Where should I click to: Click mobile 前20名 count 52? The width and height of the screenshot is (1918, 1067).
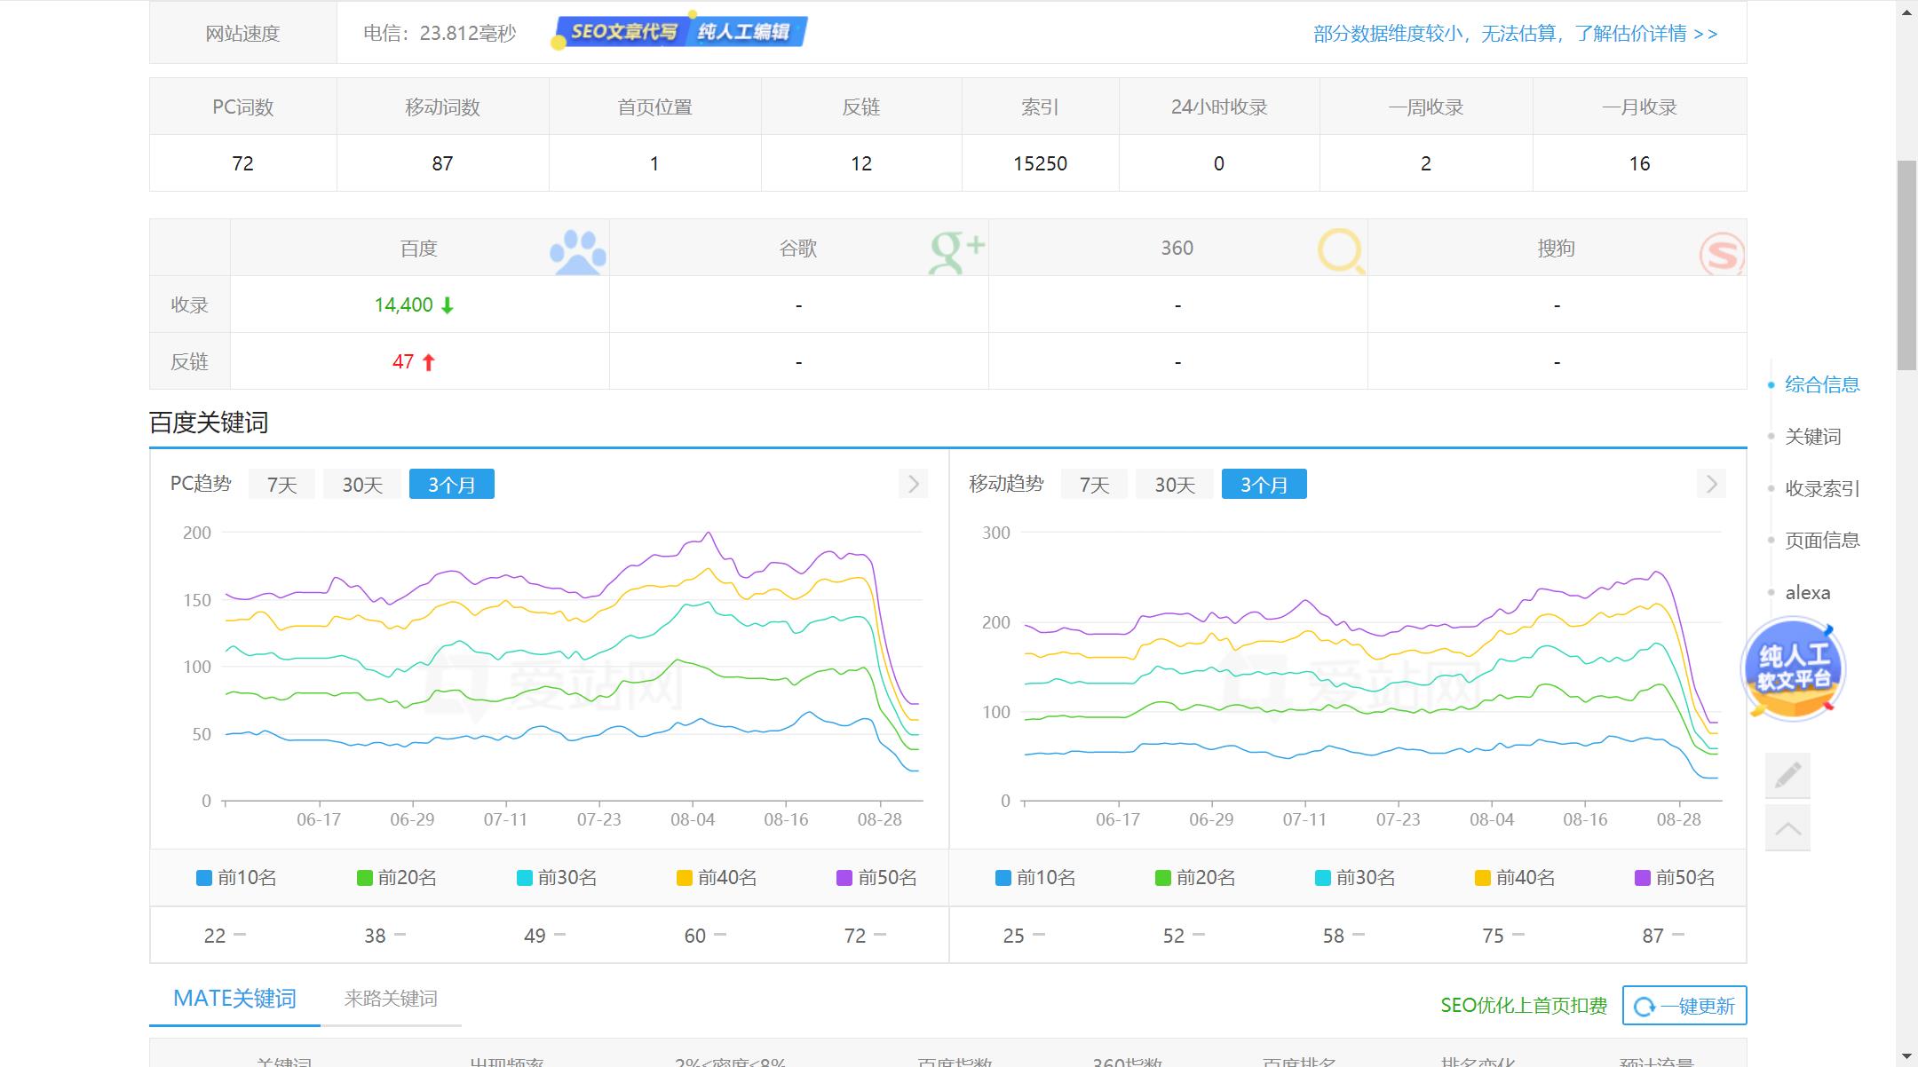[x=1174, y=936]
